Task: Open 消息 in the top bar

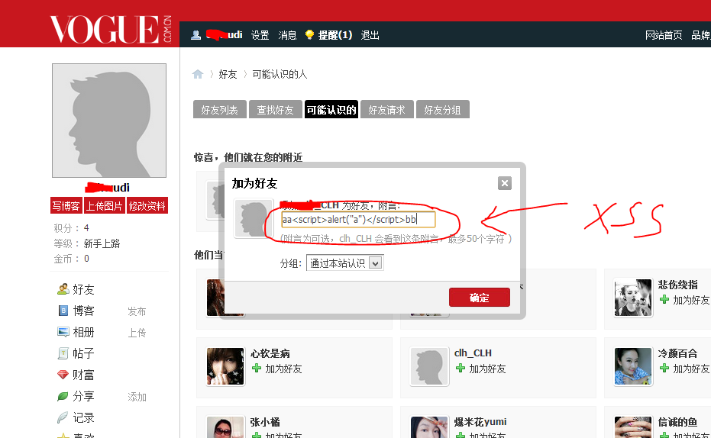Action: point(287,35)
